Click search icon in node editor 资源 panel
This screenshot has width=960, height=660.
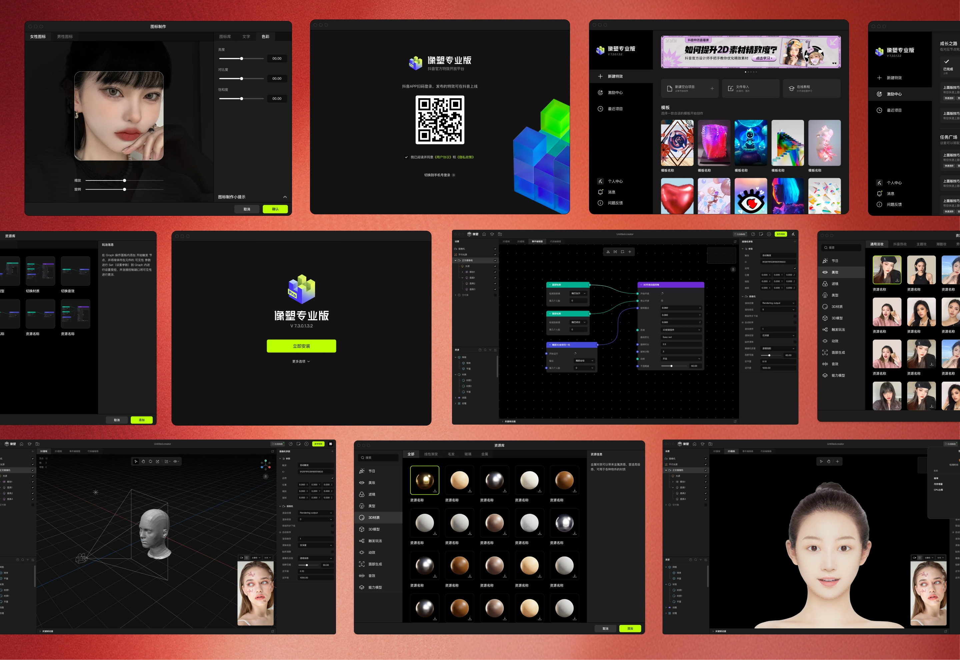pos(485,350)
